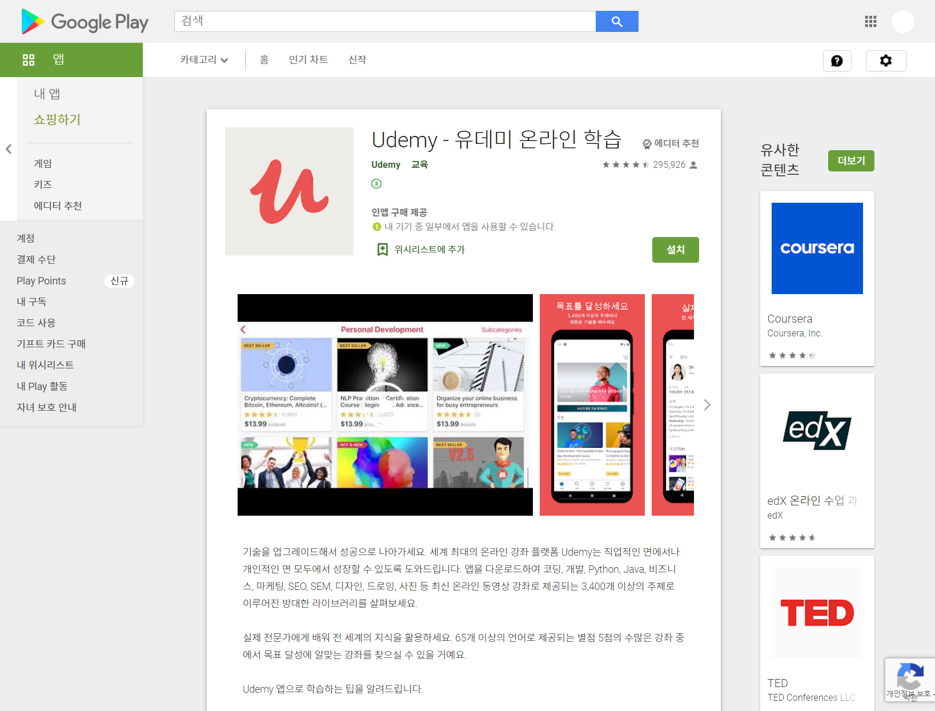The image size is (935, 711).
Task: Open the help question mark icon
Action: point(837,61)
